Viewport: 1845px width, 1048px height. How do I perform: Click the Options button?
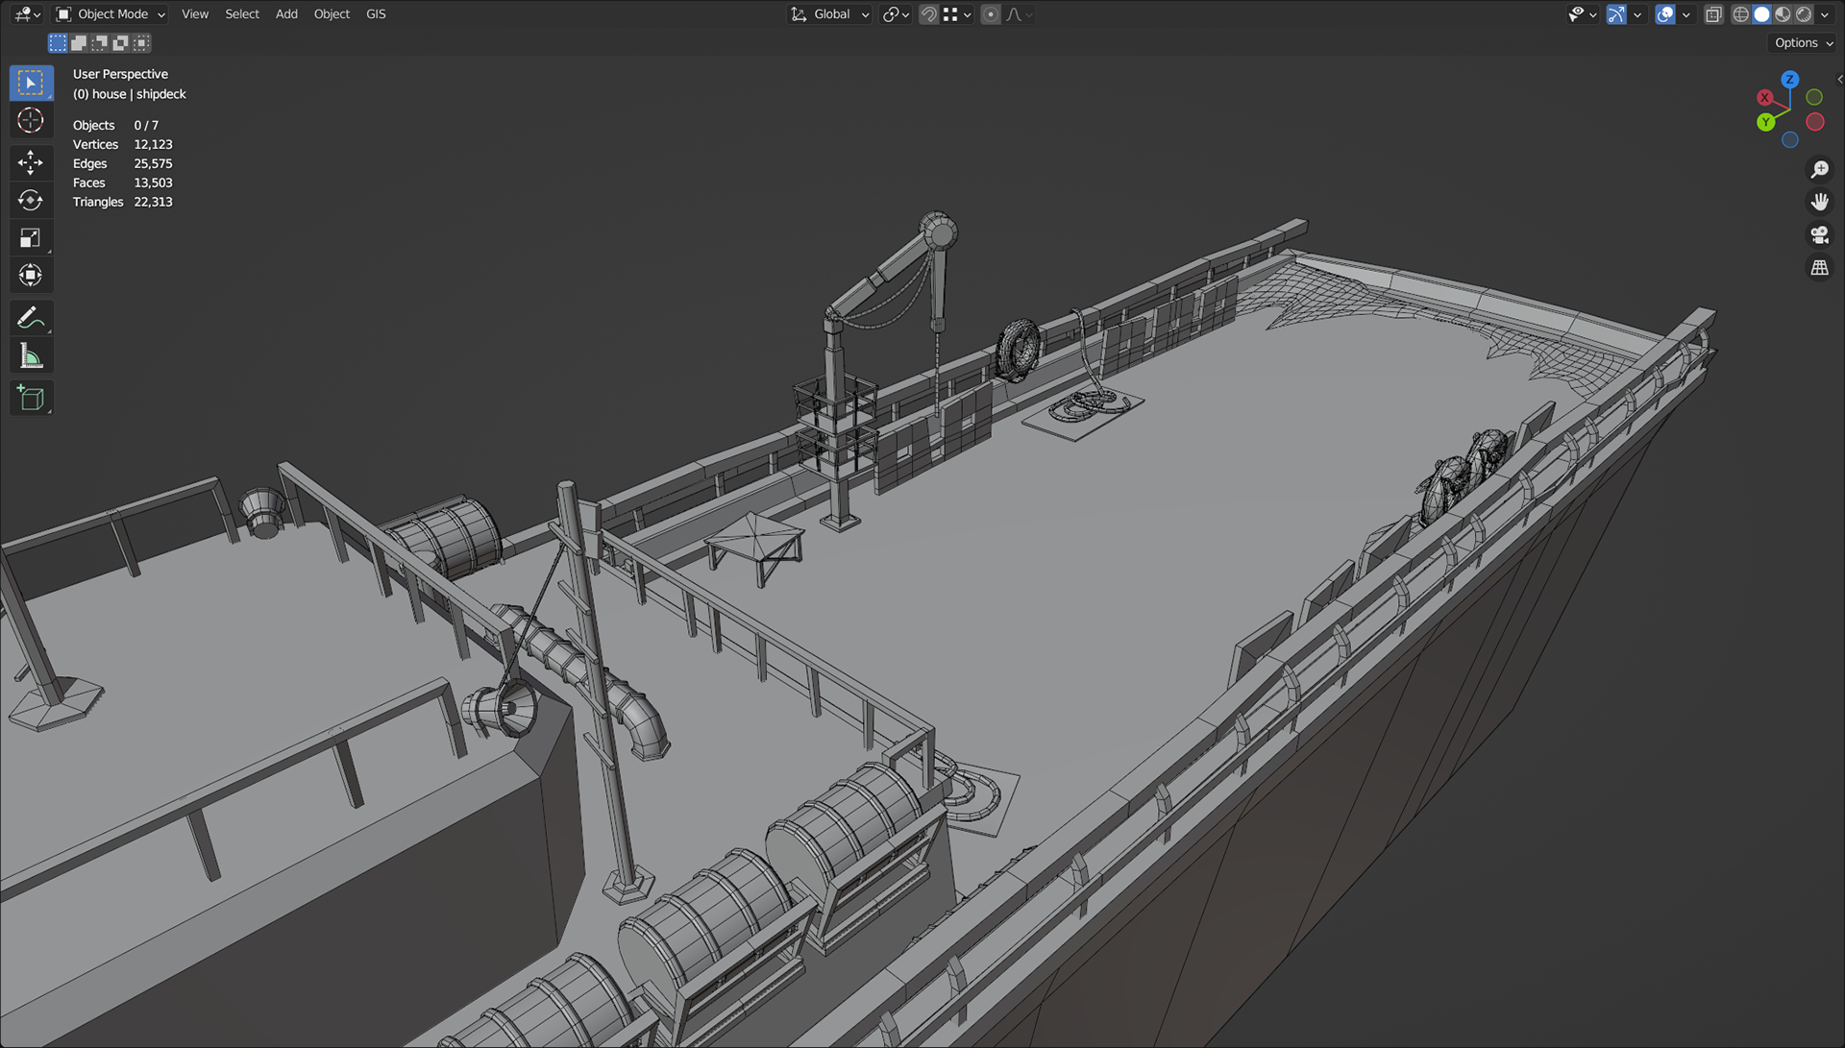(x=1804, y=43)
